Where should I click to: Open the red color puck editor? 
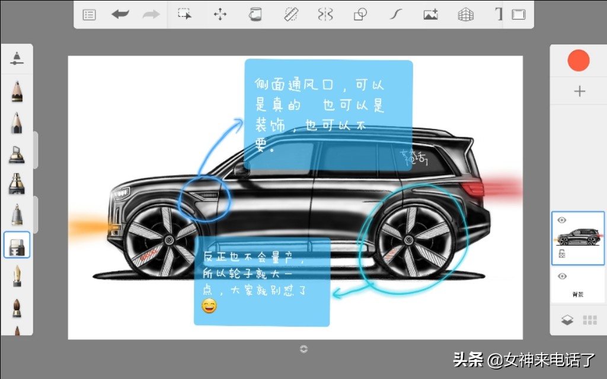pos(578,60)
